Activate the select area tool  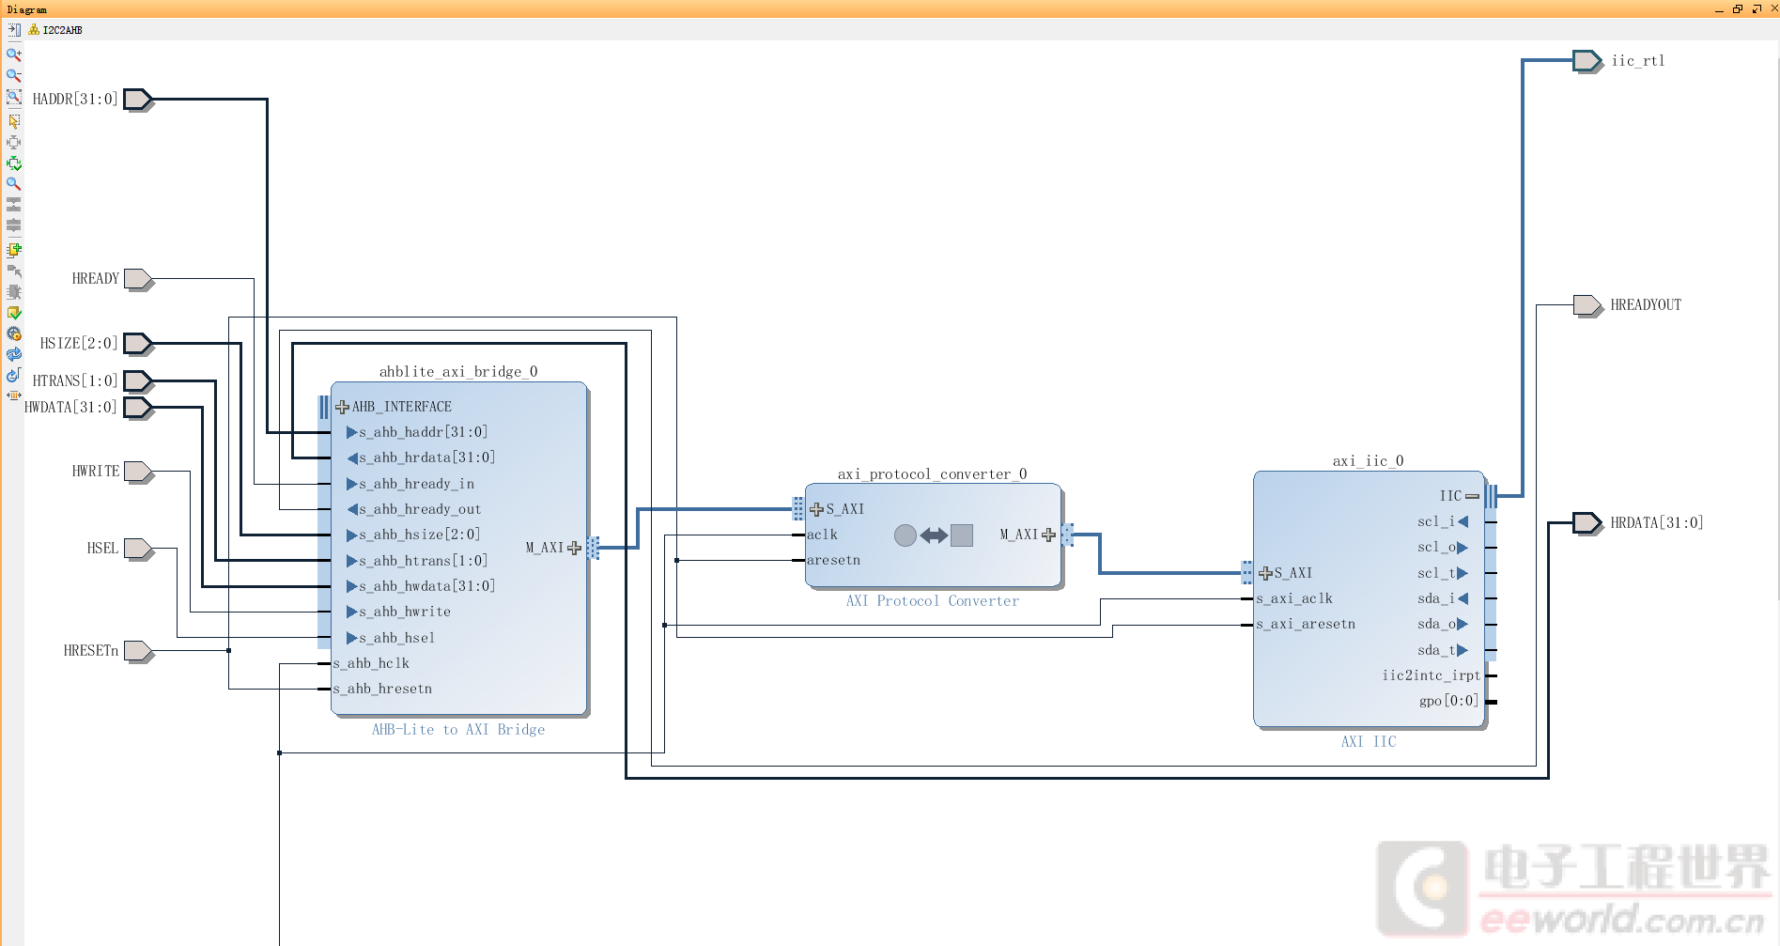14,121
